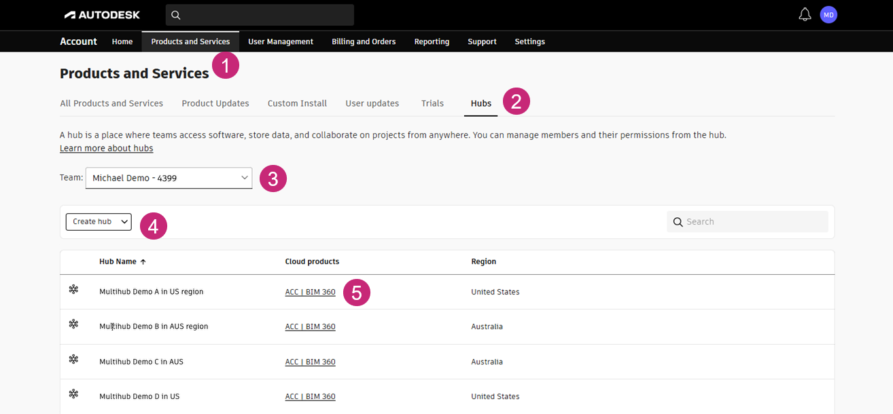Open the Learn more about hubs link
Viewport: 893px width, 414px height.
[106, 148]
